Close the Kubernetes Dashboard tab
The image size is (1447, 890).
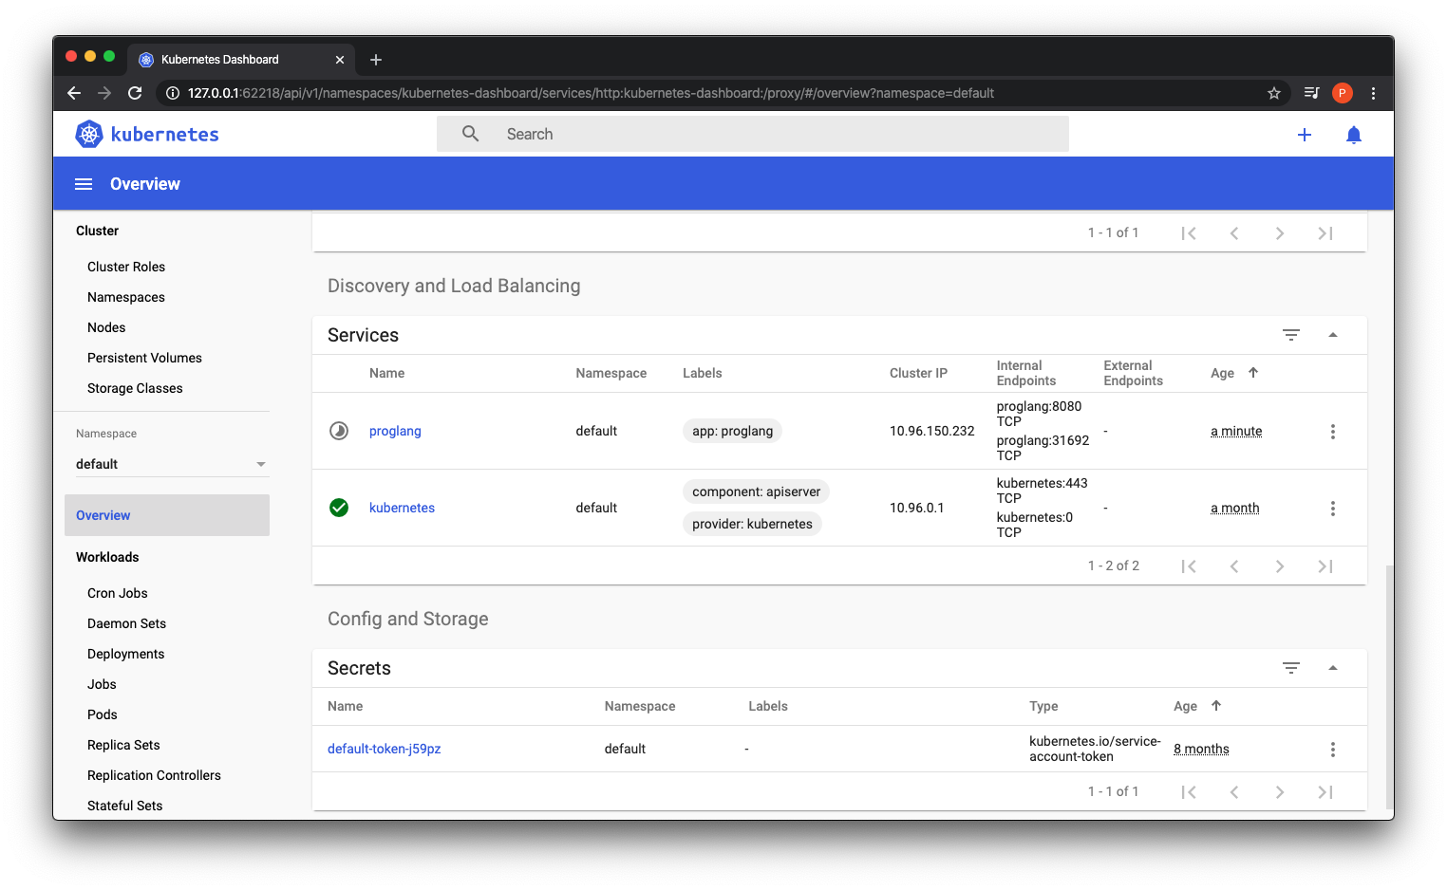[x=340, y=60]
